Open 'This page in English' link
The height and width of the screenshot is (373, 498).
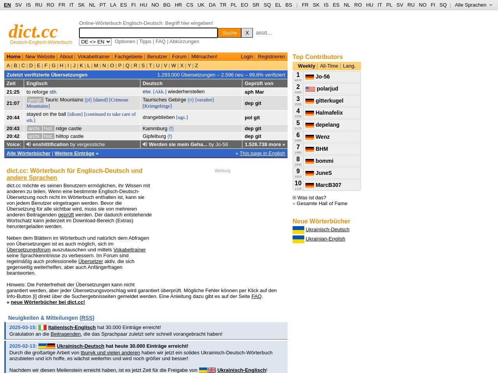coord(262,153)
